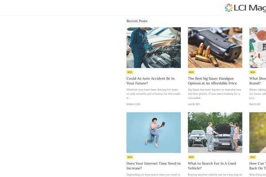Viewport: 266px width, 177px height.
Task: Open the Sig Sauer handgun article image
Action: (215, 48)
